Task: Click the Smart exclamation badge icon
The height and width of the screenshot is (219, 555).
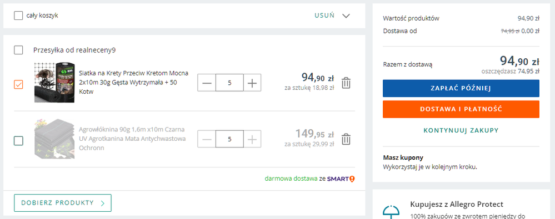Action: [352, 179]
